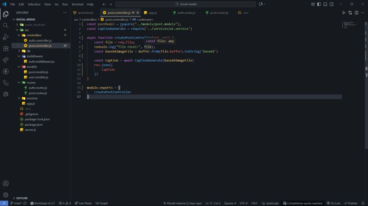Click Go Live in status bar

click(x=333, y=203)
